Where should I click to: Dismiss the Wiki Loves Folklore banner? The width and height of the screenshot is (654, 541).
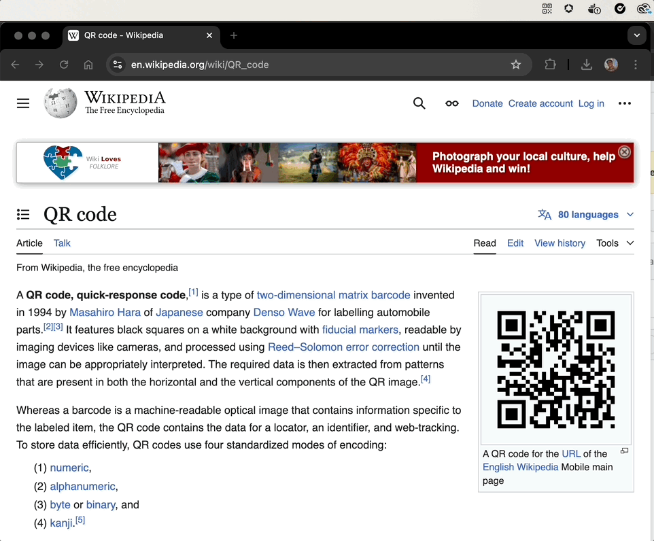pyautogui.click(x=624, y=152)
